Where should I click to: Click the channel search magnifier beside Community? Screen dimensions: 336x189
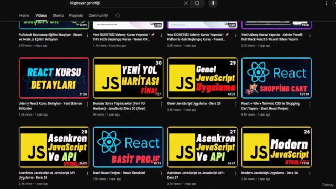pos(118,15)
